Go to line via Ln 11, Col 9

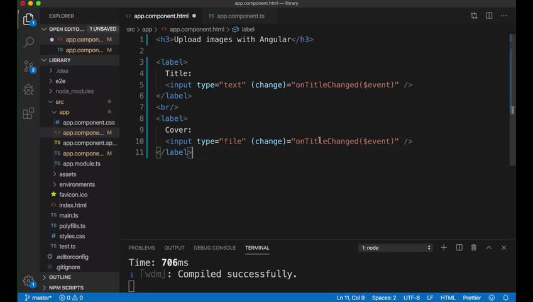[351, 298]
